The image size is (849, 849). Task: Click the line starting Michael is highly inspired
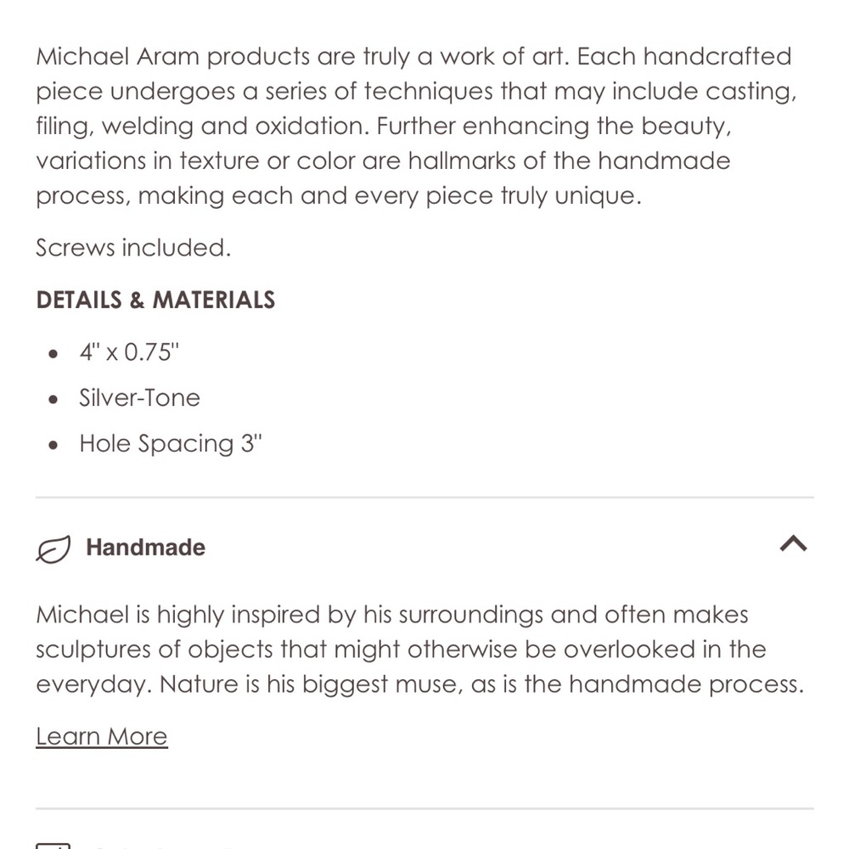point(392,615)
